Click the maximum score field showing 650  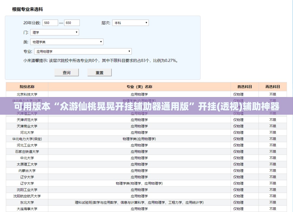click(72, 23)
